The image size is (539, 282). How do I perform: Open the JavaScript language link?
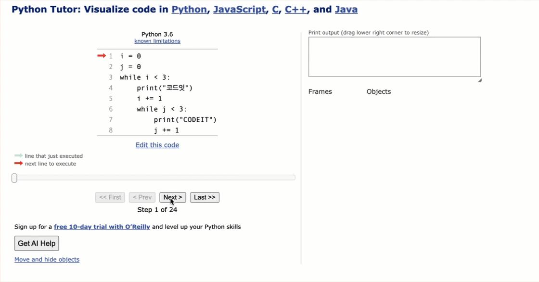240,9
